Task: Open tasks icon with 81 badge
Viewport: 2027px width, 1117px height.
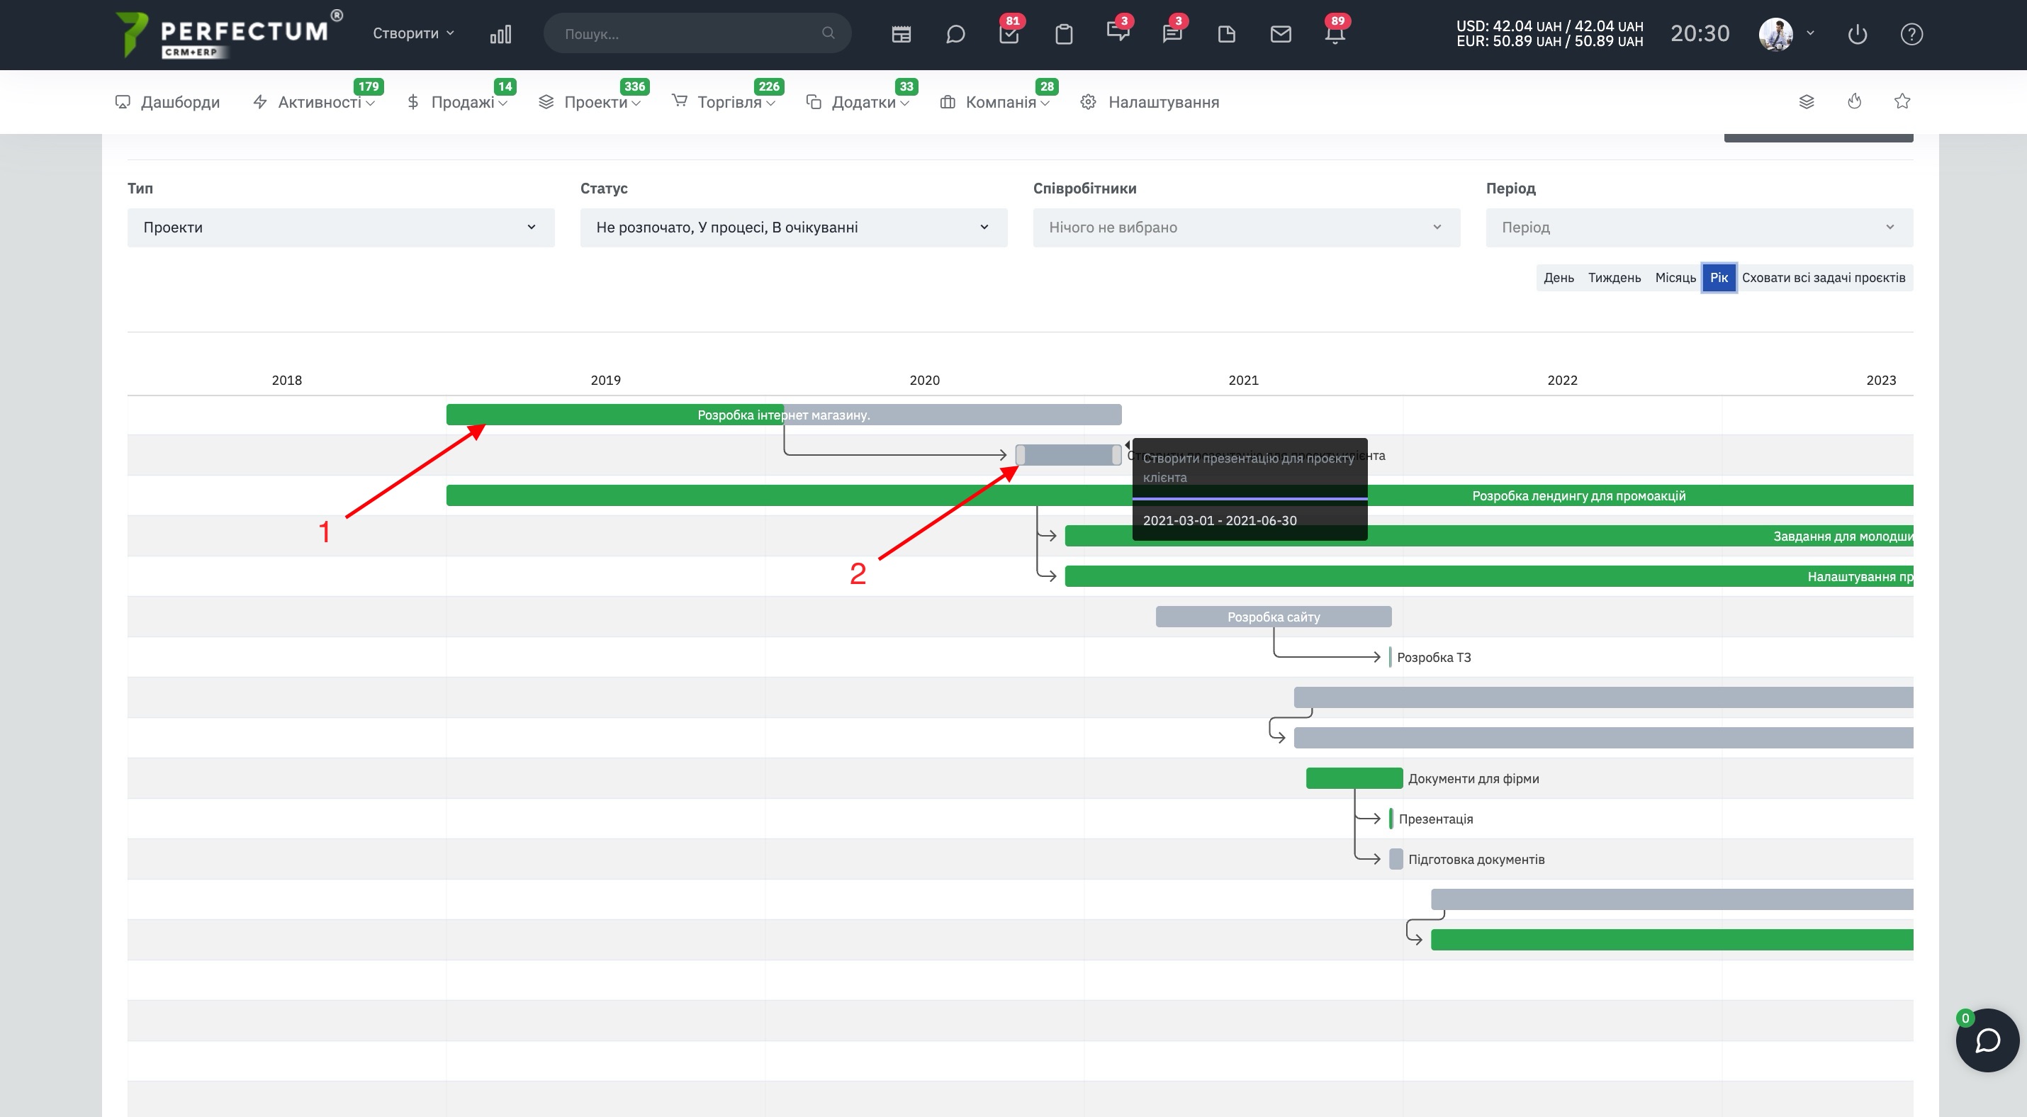Action: point(1009,34)
